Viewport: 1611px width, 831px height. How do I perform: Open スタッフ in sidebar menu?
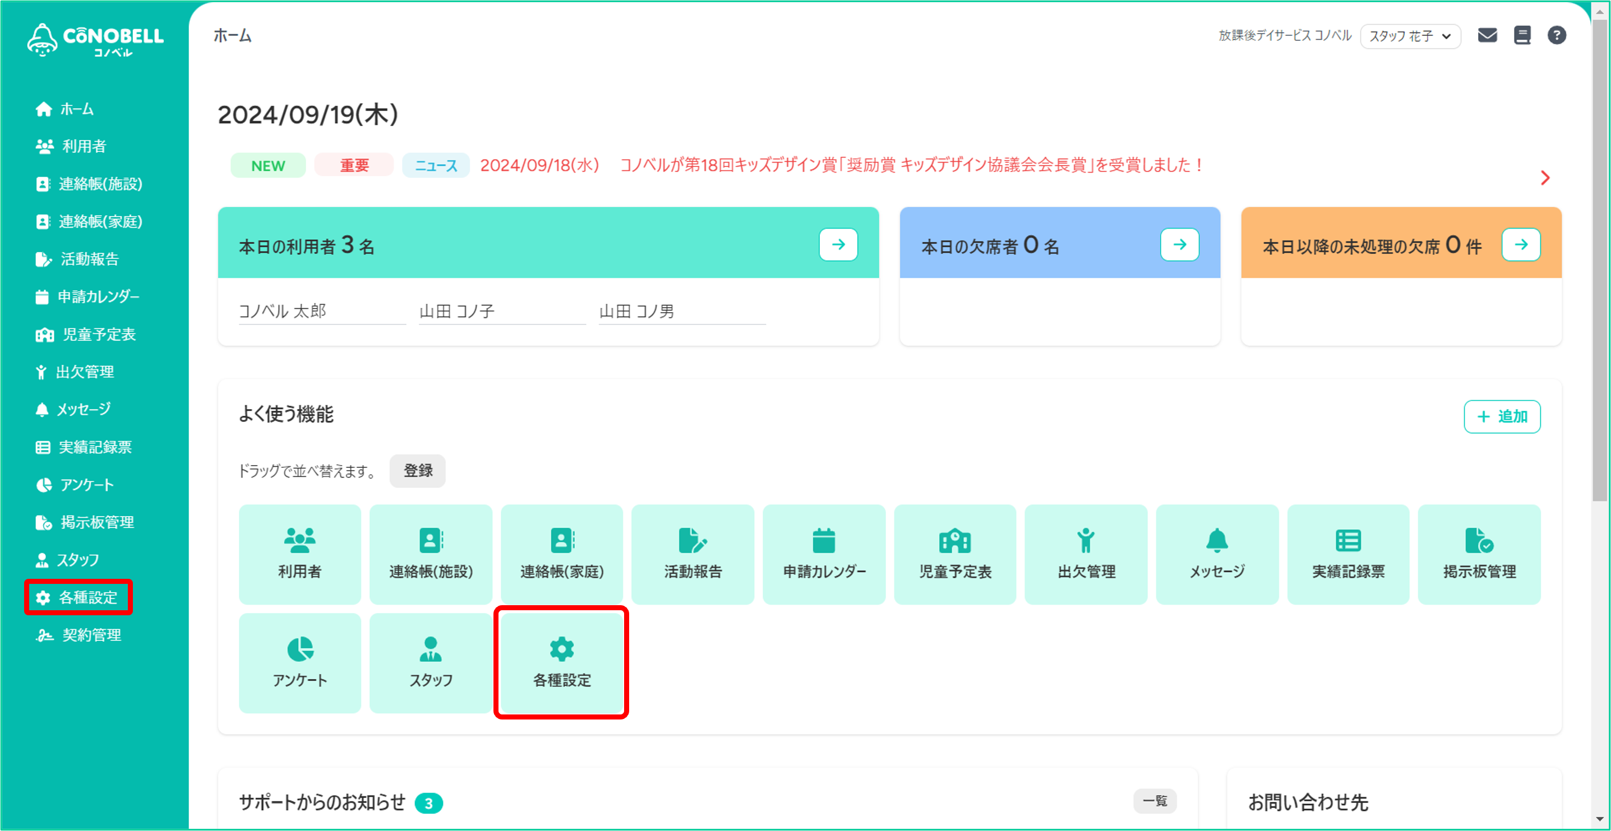pyautogui.click(x=67, y=560)
